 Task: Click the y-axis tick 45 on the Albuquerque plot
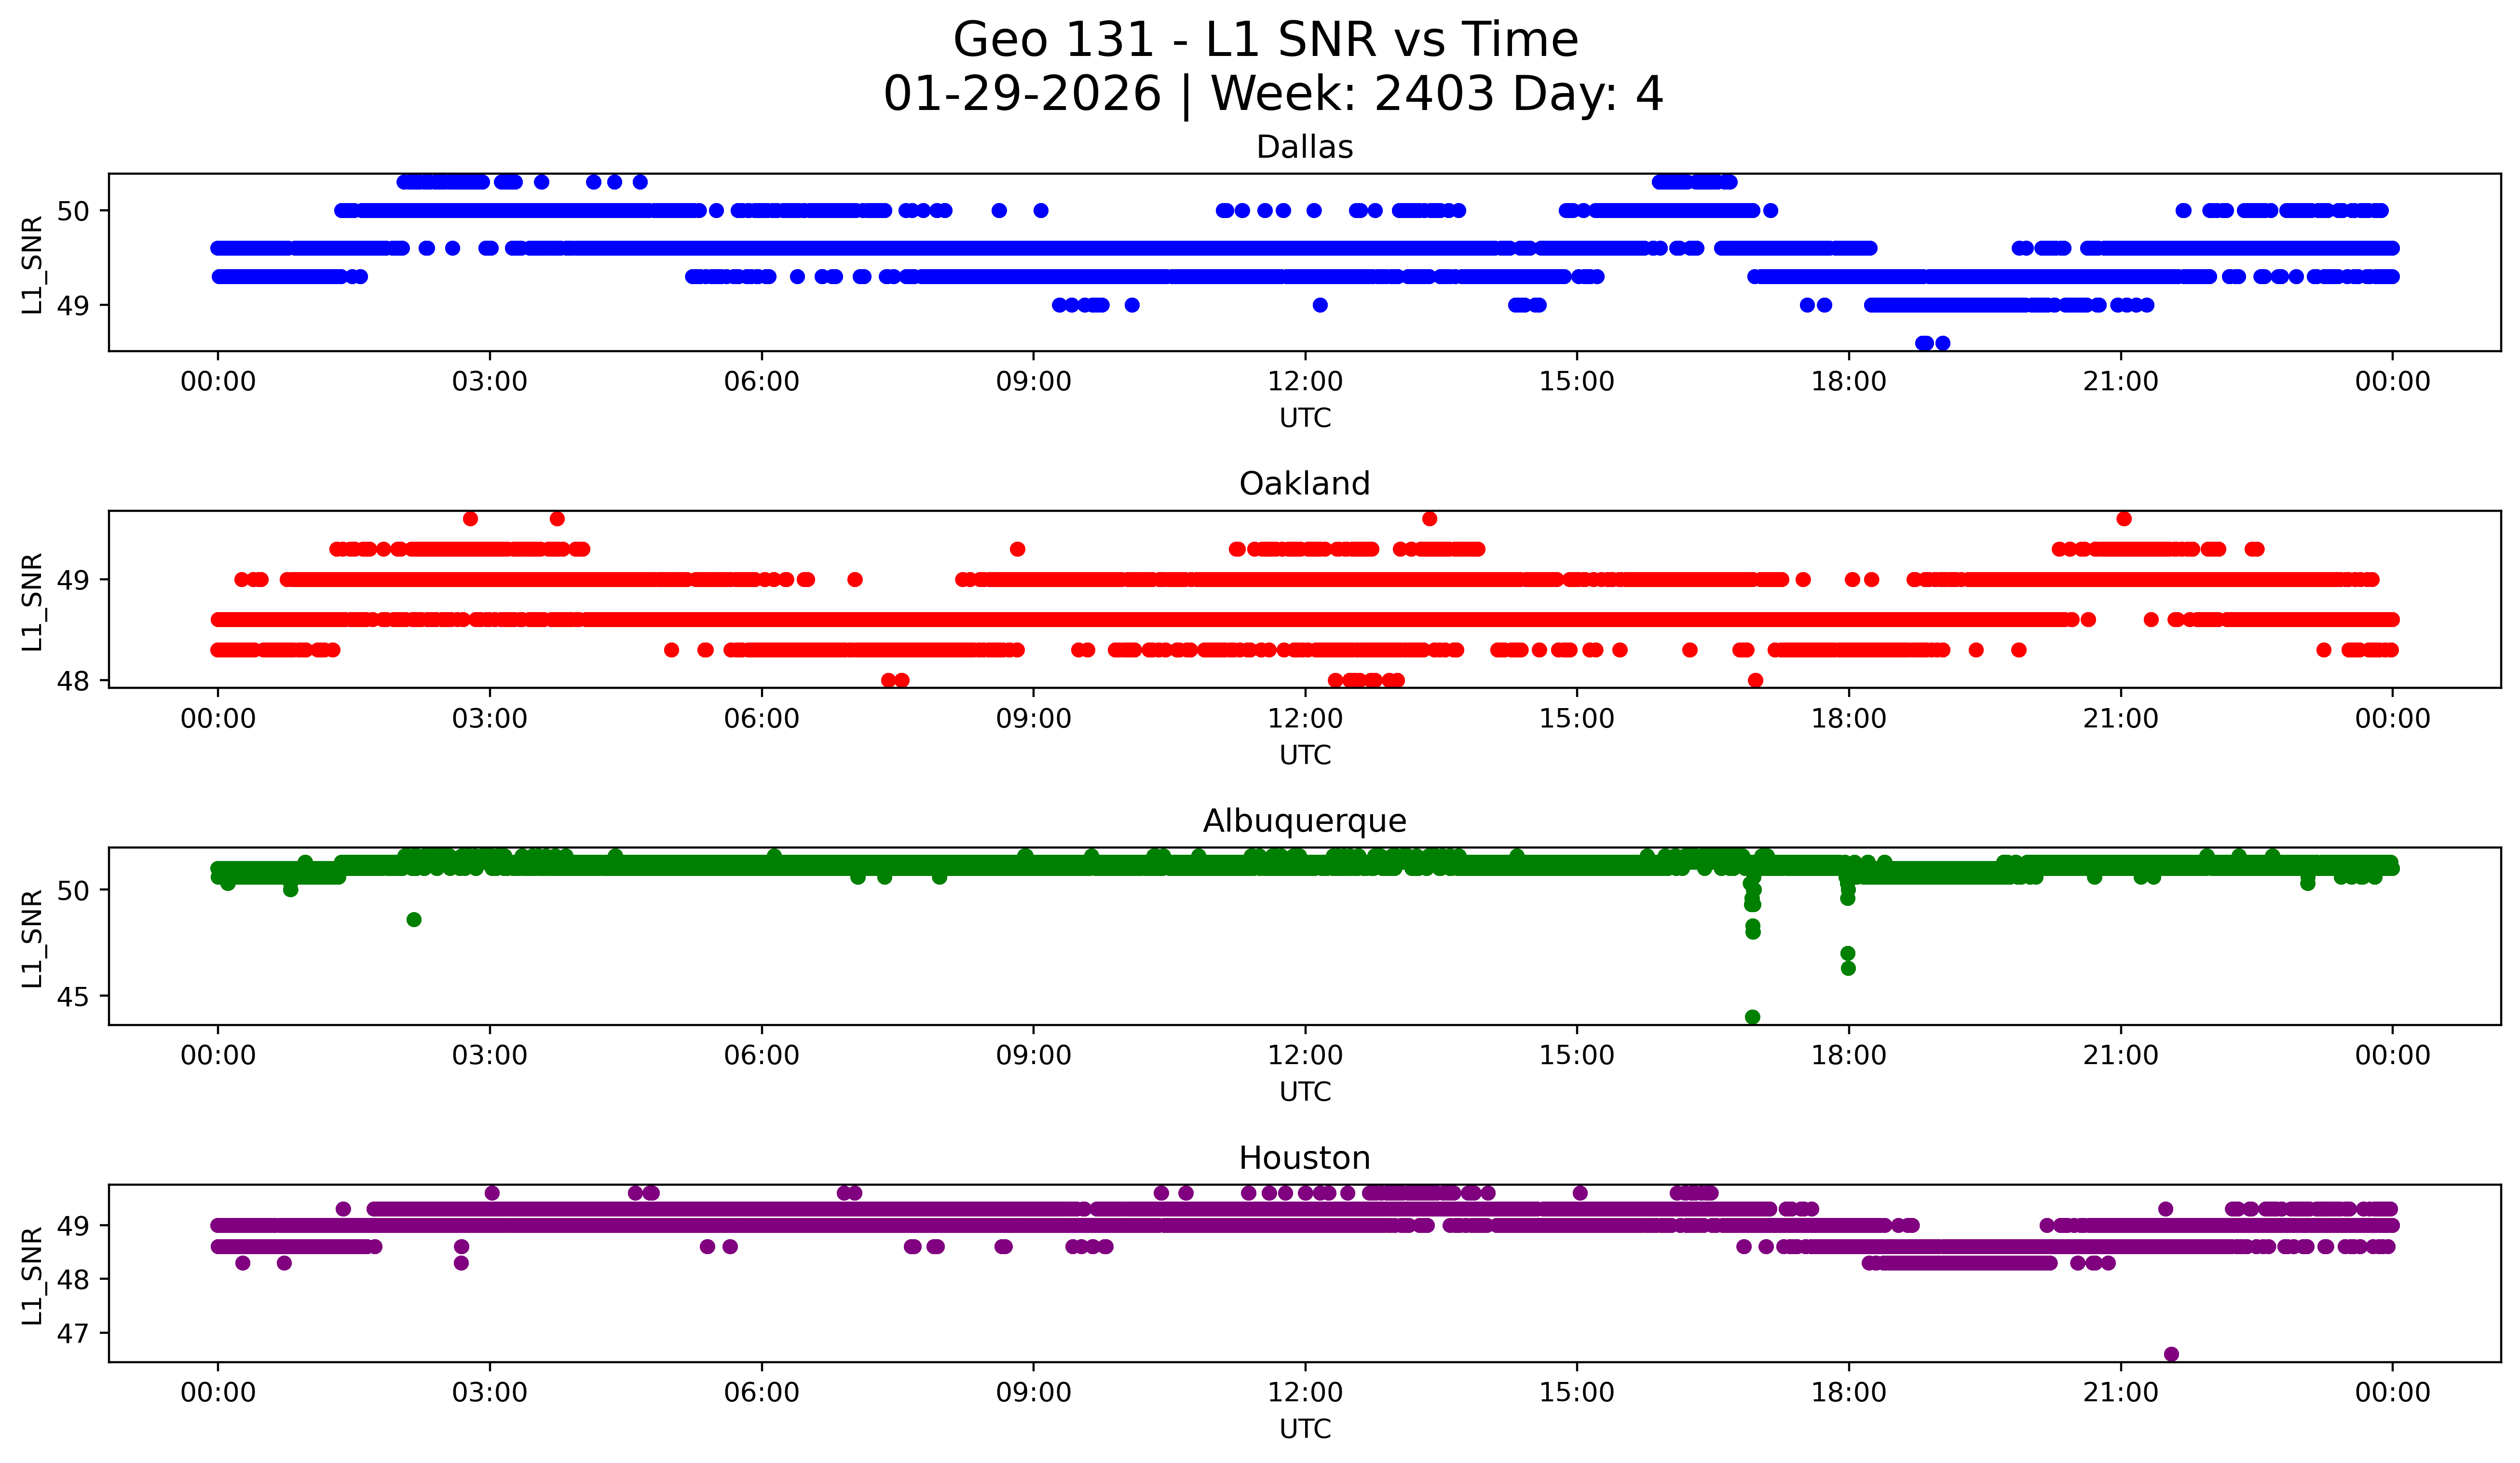72,997
